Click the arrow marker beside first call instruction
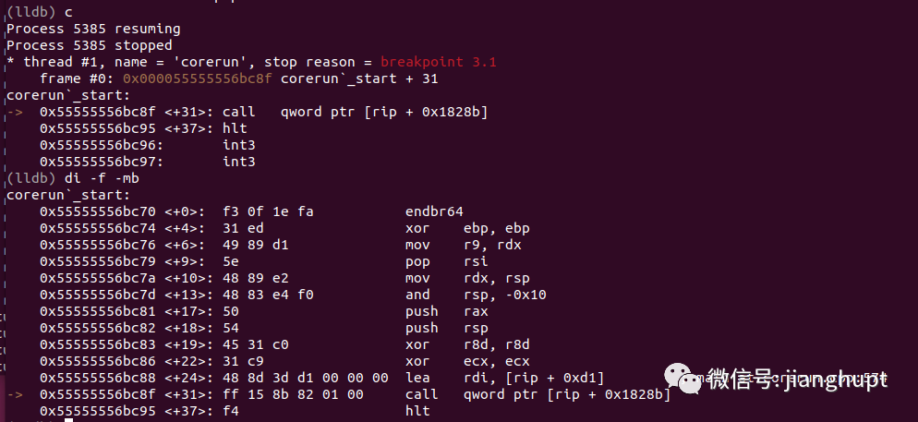 click(15, 112)
